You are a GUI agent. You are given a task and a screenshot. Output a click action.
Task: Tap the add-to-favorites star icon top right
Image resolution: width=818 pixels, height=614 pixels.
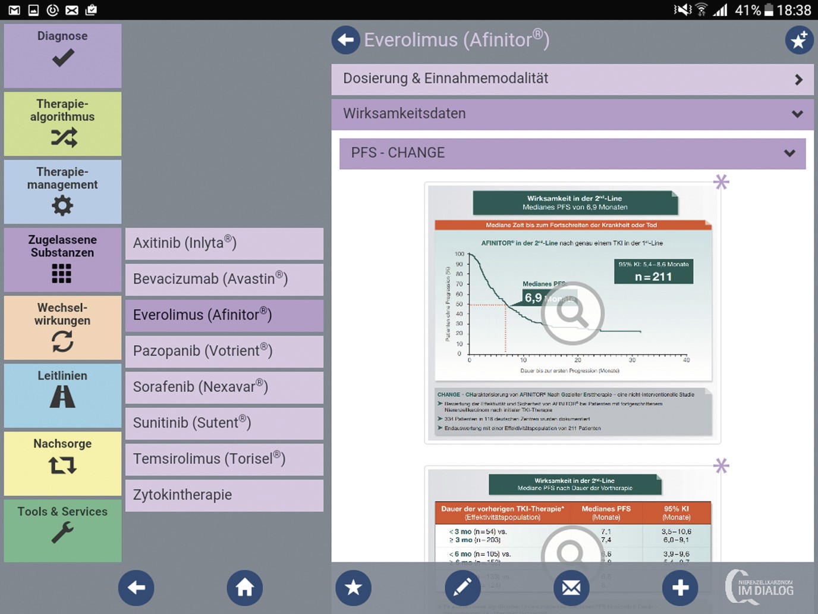pos(799,40)
